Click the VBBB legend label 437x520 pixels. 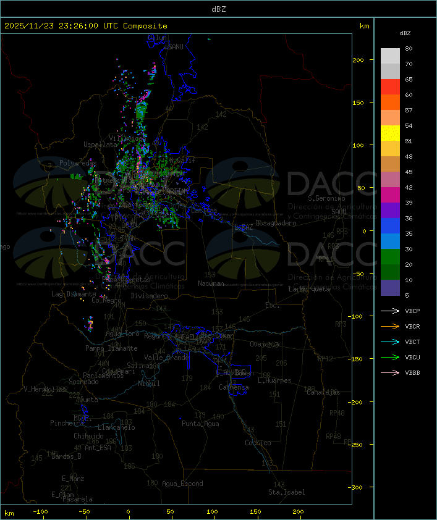pos(412,373)
